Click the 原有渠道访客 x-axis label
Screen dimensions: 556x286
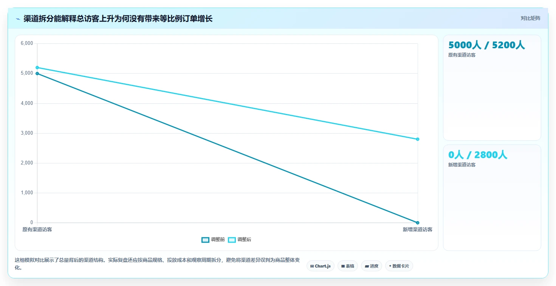point(37,229)
